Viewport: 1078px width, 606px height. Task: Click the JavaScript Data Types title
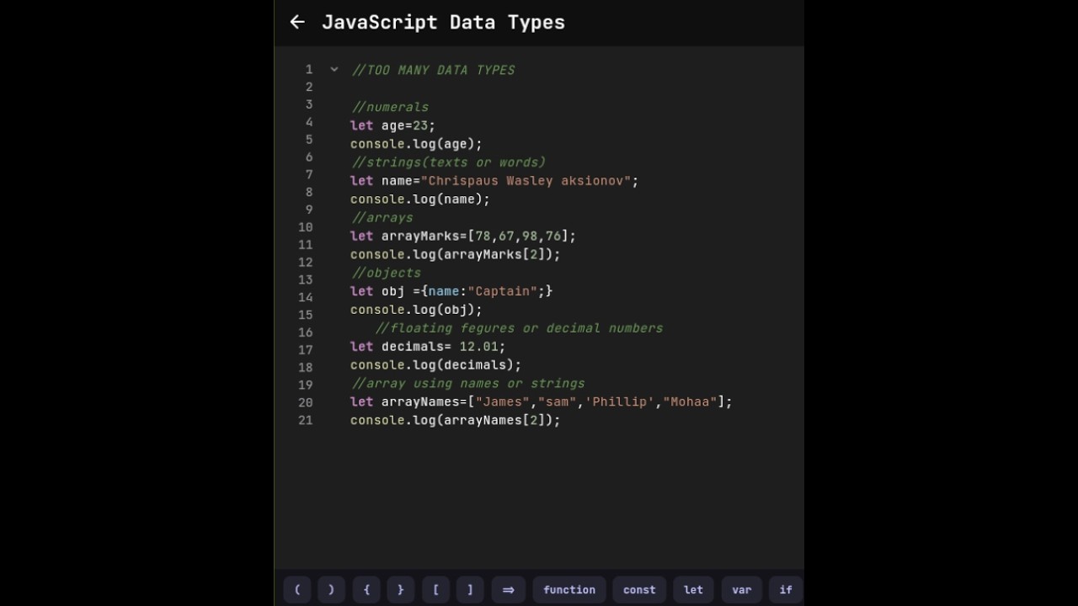(x=443, y=23)
